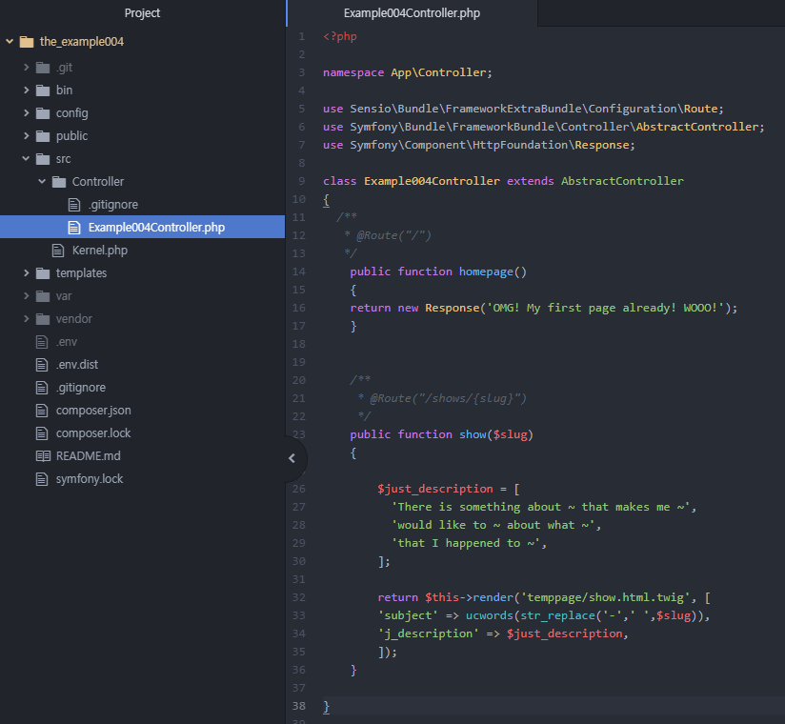Click the composer.json file icon
Image resolution: width=785 pixels, height=724 pixels.
point(42,411)
